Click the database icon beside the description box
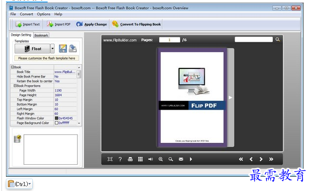 [x=17, y=138]
